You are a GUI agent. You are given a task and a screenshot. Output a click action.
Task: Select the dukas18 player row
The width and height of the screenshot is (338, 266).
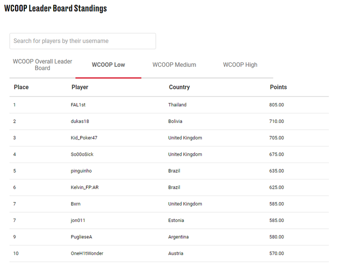point(169,121)
